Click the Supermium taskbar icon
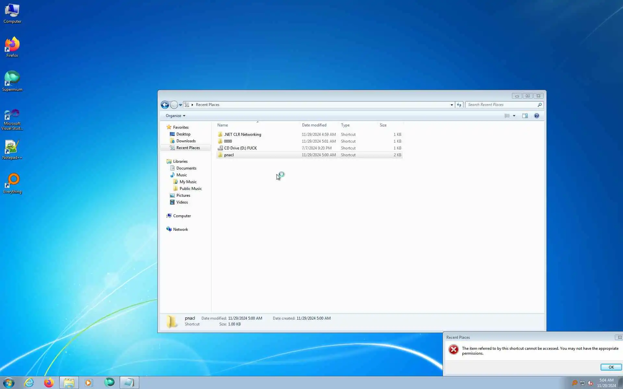The width and height of the screenshot is (623, 389). (109, 383)
